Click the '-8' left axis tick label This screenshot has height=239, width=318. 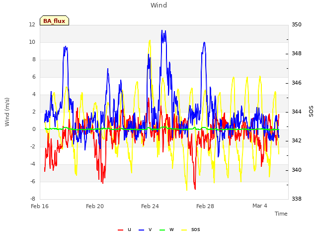click(x=33, y=199)
